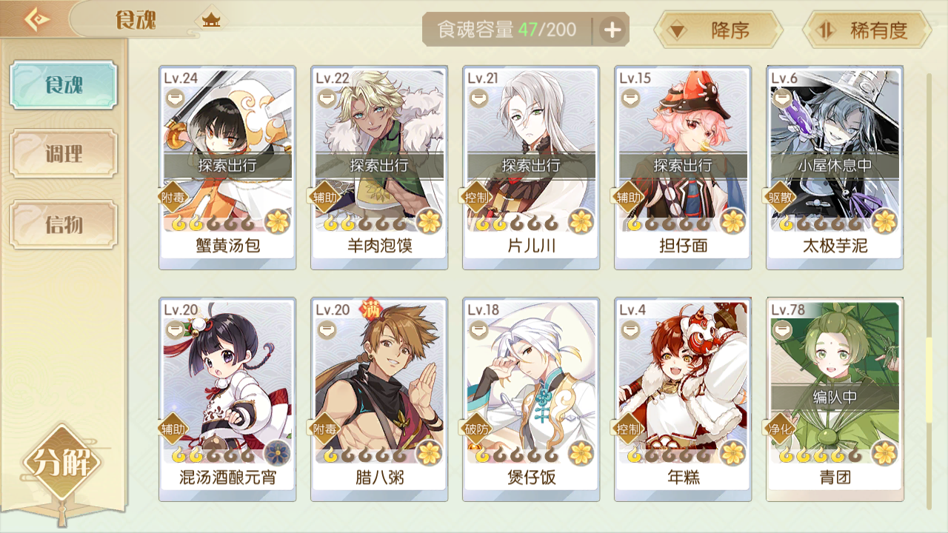Toggle the circle marker on 煲仔饭 card
The width and height of the screenshot is (948, 533).
coord(478,329)
